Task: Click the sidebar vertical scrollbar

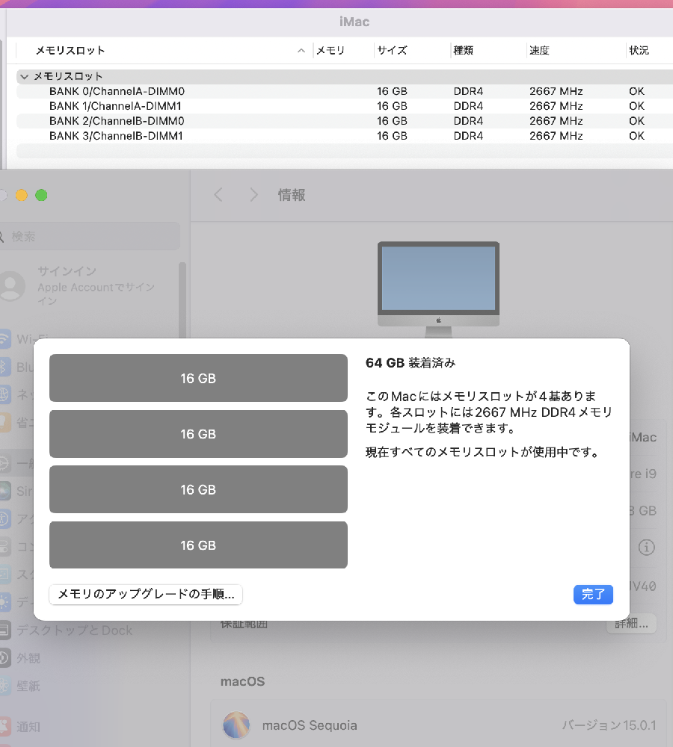Action: [x=182, y=300]
